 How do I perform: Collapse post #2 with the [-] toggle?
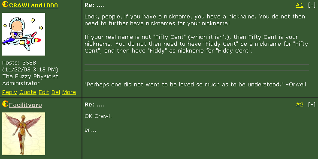coord(312,104)
